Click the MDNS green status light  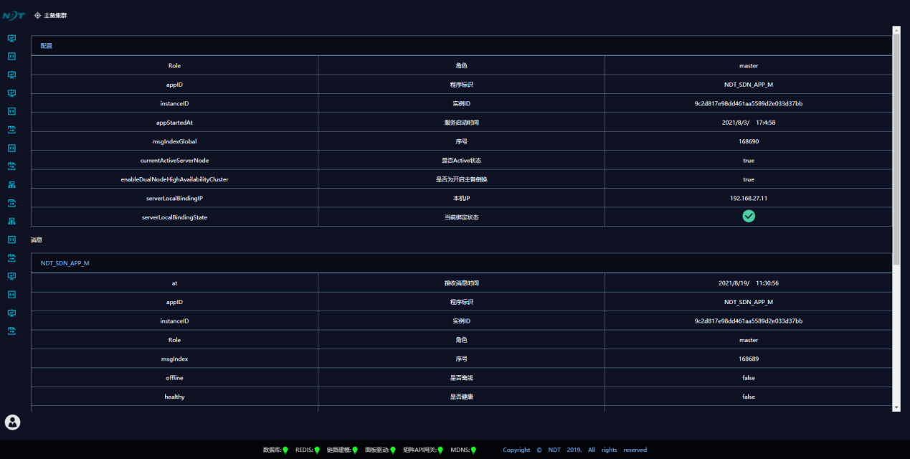tap(473, 450)
